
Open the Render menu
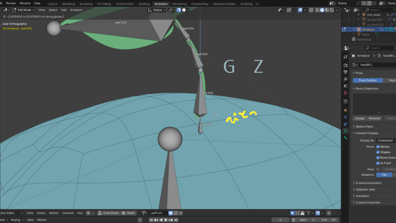click(x=11, y=3)
